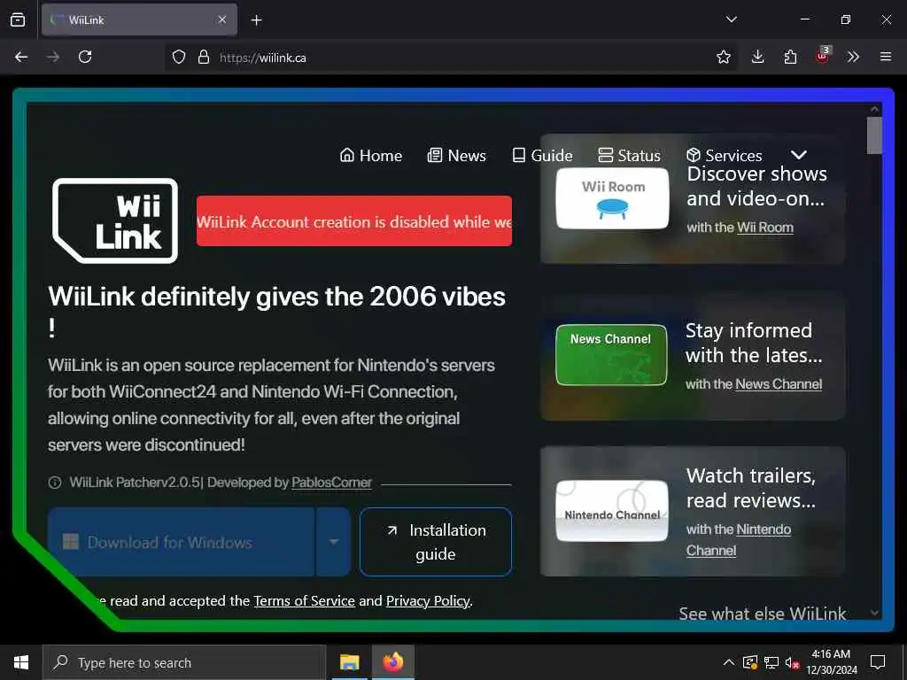Image resolution: width=907 pixels, height=680 pixels.
Task: Click "See what else WiiLink" text
Action: [x=763, y=613]
